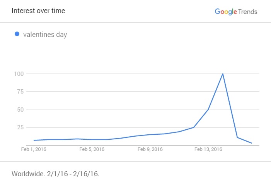
Task: Click the Feb 1, 2016 axis label
Action: tap(34, 149)
